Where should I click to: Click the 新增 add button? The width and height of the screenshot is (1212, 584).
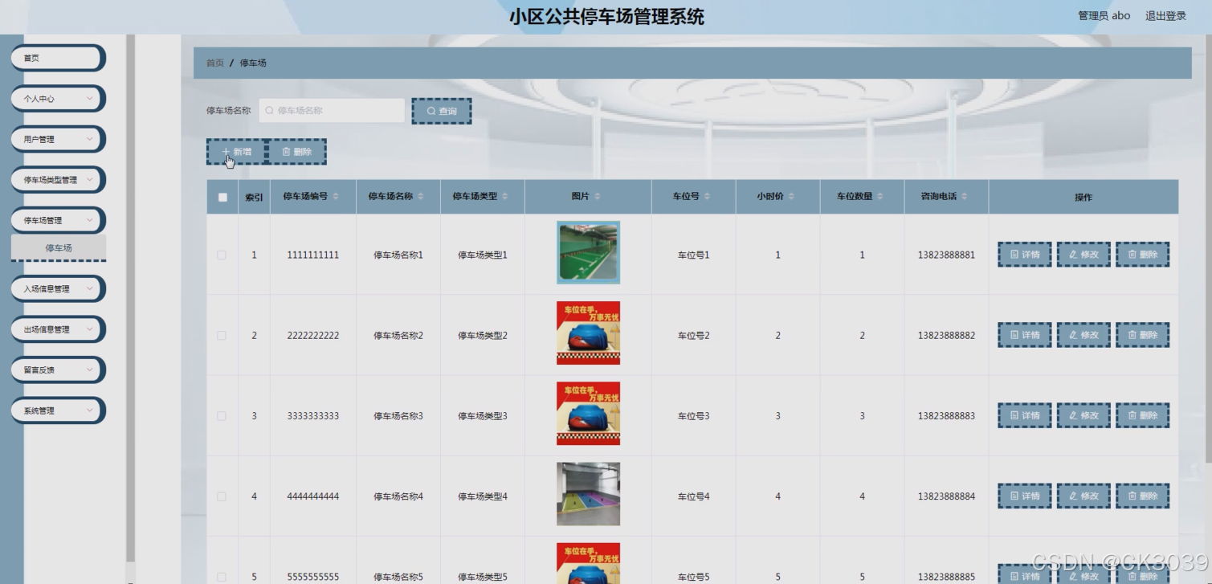coord(236,151)
